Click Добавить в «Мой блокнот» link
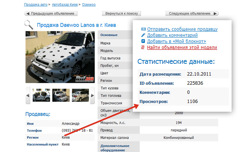This screenshot has height=152, width=251. pos(176,41)
